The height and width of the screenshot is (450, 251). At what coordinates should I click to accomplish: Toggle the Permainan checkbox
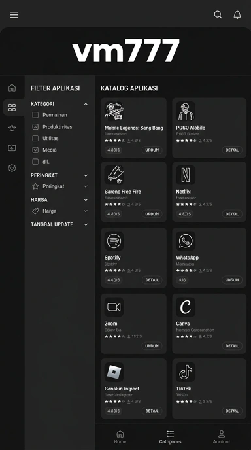35,115
